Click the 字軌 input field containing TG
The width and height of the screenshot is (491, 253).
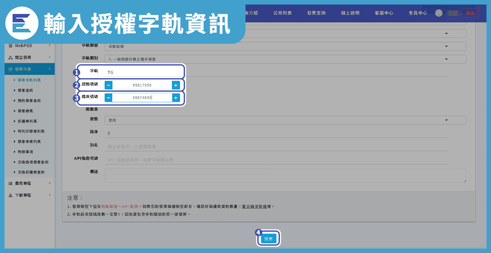pyautogui.click(x=143, y=72)
